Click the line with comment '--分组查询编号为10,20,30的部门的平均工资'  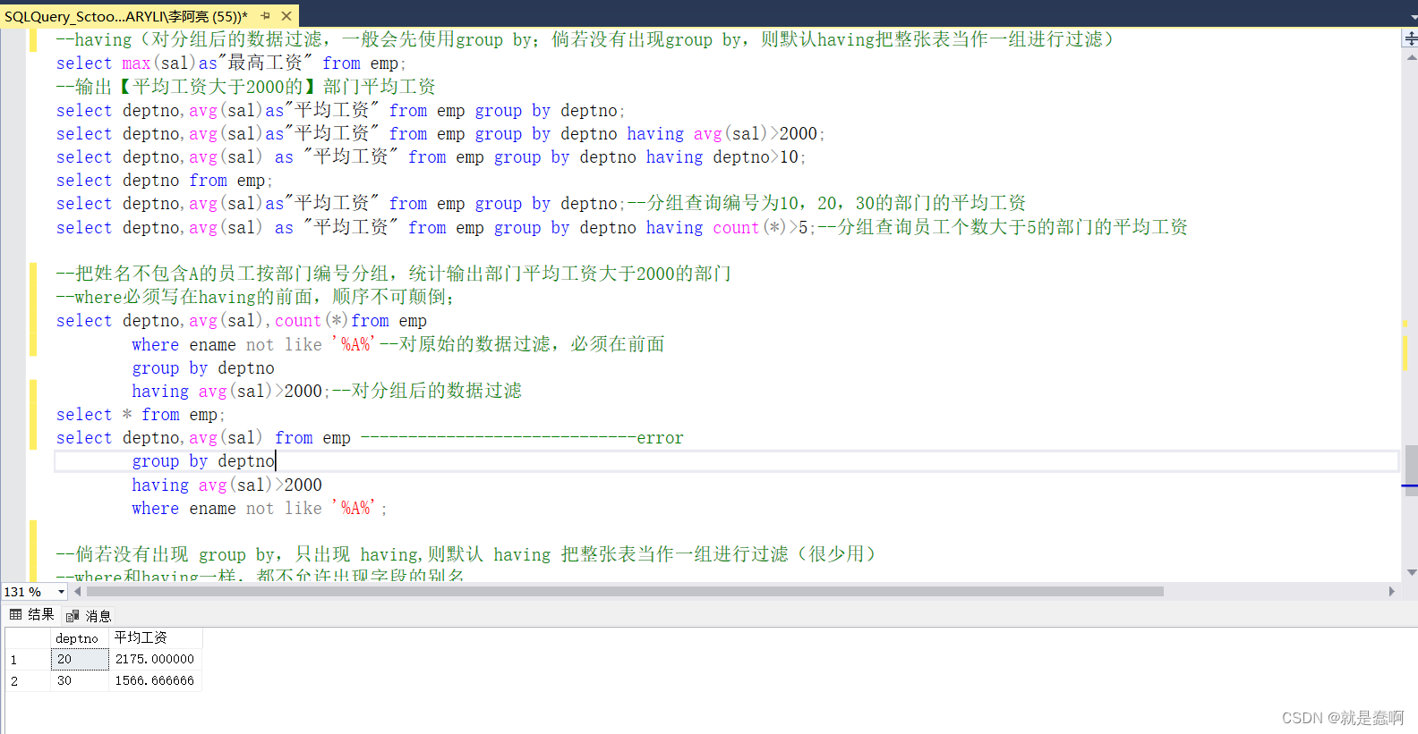tap(541, 204)
